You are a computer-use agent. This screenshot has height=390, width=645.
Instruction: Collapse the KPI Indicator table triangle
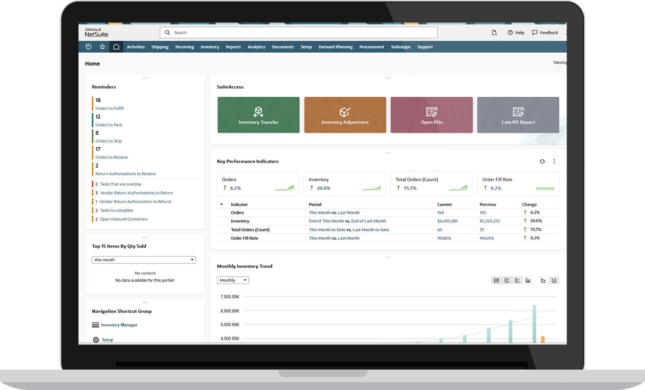click(221, 204)
